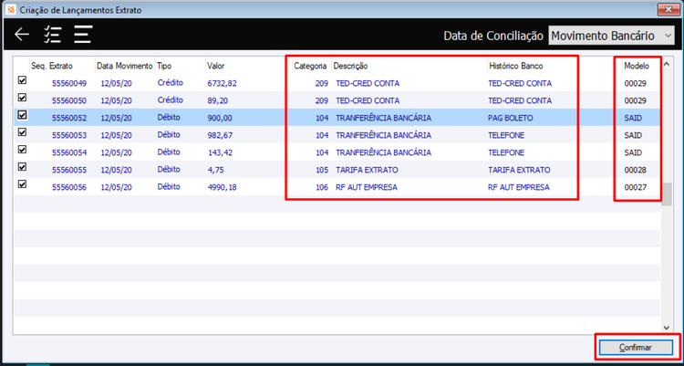684x366 pixels.
Task: Click the vertical scrollbar thumb
Action: (666, 194)
